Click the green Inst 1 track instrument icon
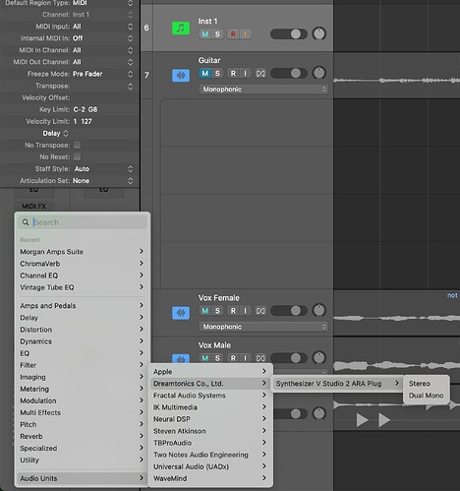460x491 pixels. coord(181,29)
